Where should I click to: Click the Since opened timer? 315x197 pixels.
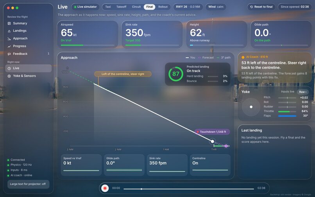[x=295, y=7]
